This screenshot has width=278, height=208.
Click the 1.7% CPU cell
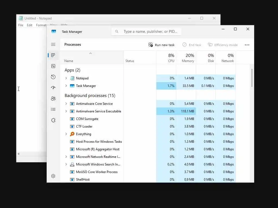[x=166, y=86]
